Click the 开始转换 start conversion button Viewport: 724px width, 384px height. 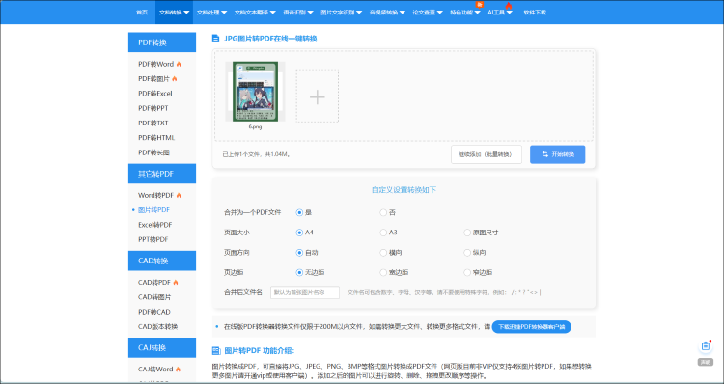tap(557, 154)
